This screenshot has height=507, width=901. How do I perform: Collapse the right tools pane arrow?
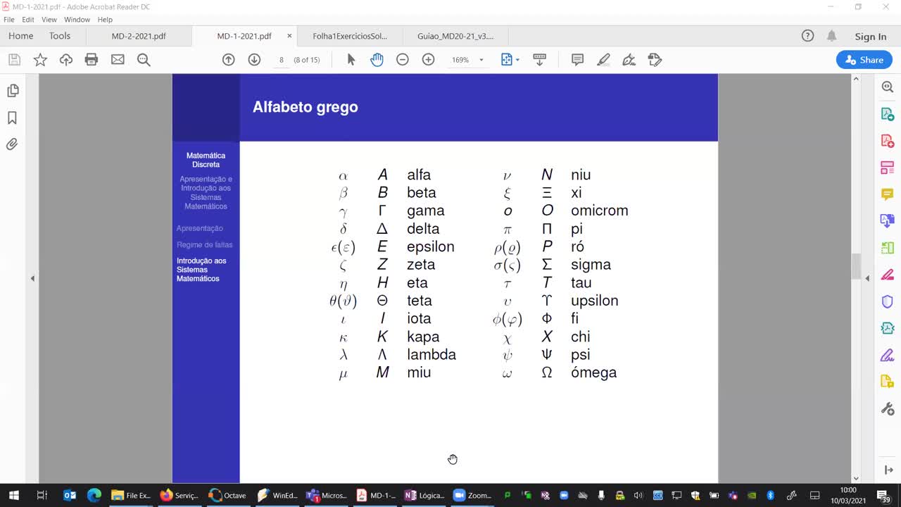coord(867,278)
